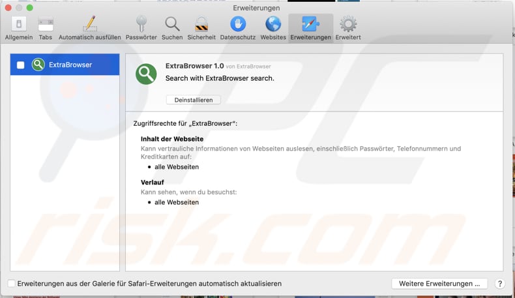This screenshot has width=515, height=298.
Task: Select the ExtraBrowser row in extension list
Action: pos(65,65)
